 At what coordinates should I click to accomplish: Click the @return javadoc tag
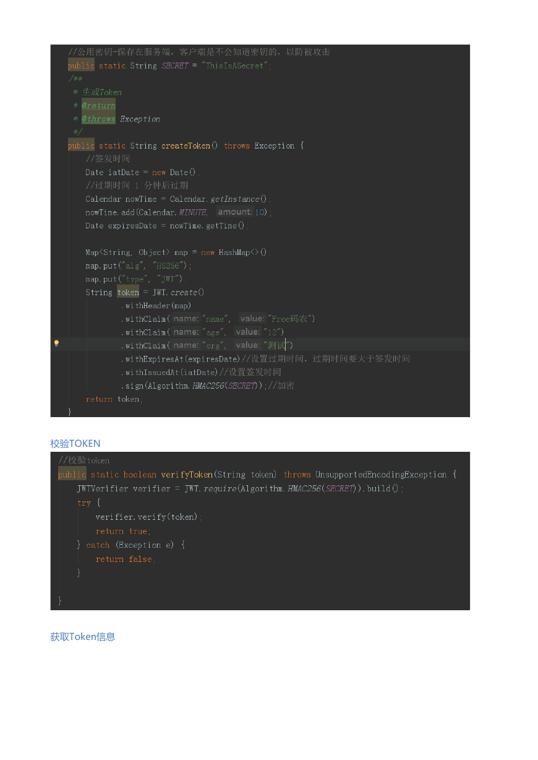[98, 106]
